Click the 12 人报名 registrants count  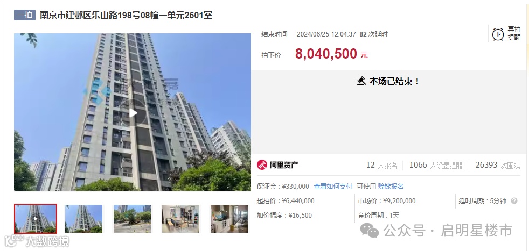(x=382, y=165)
